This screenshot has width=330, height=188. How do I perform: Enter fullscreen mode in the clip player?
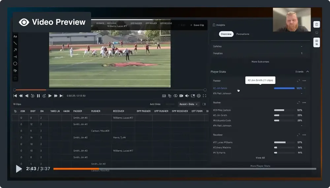pyautogui.click(x=205, y=96)
